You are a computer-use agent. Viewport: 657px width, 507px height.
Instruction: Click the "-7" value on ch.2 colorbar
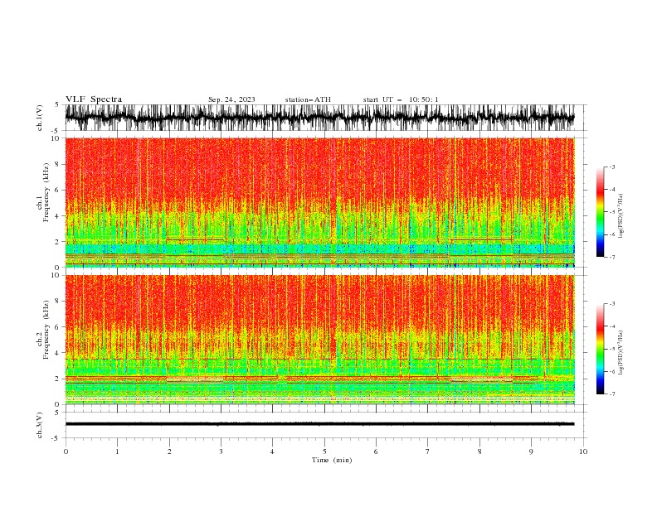pyautogui.click(x=611, y=394)
